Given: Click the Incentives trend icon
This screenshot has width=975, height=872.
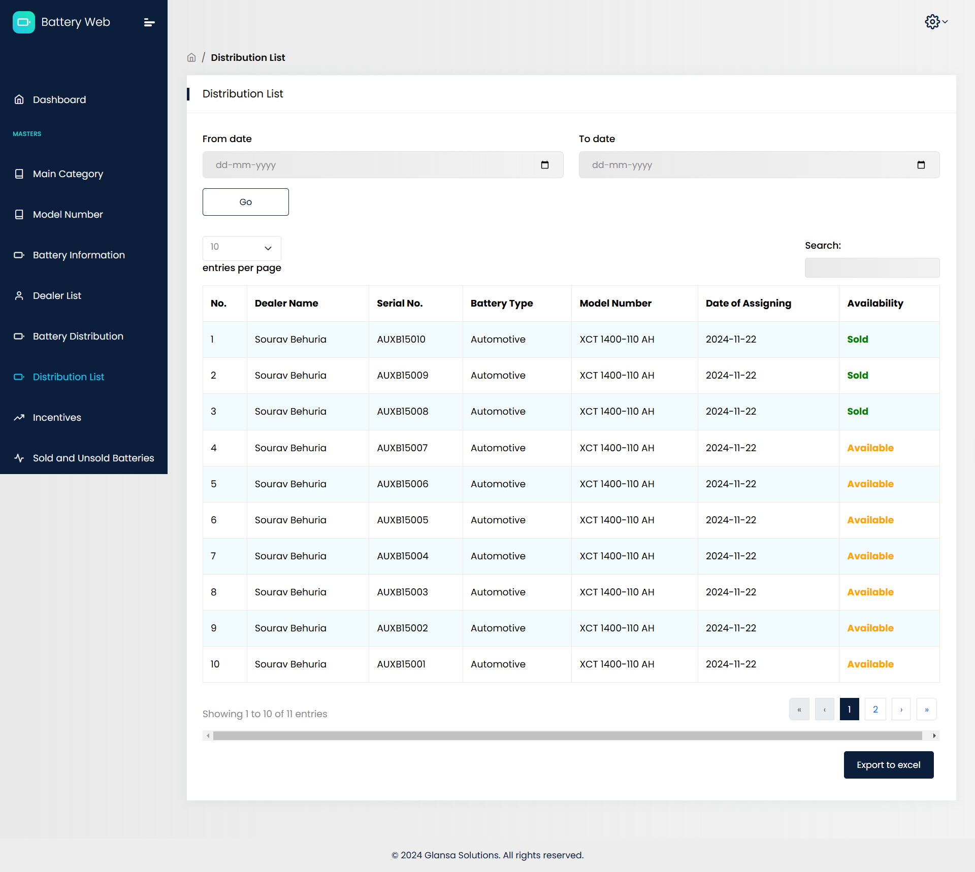Looking at the screenshot, I should tap(19, 417).
